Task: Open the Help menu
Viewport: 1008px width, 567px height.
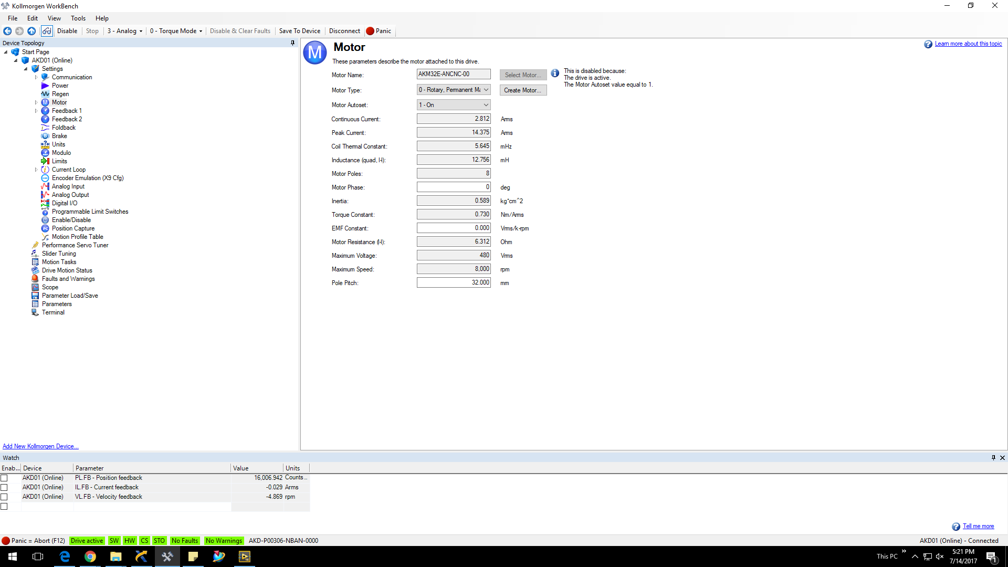Action: (x=102, y=18)
